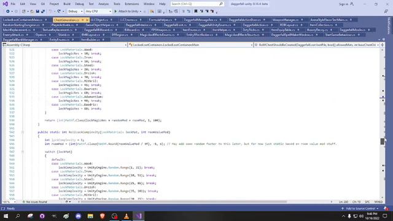
Task: Open the View menu
Action: click(33, 4)
